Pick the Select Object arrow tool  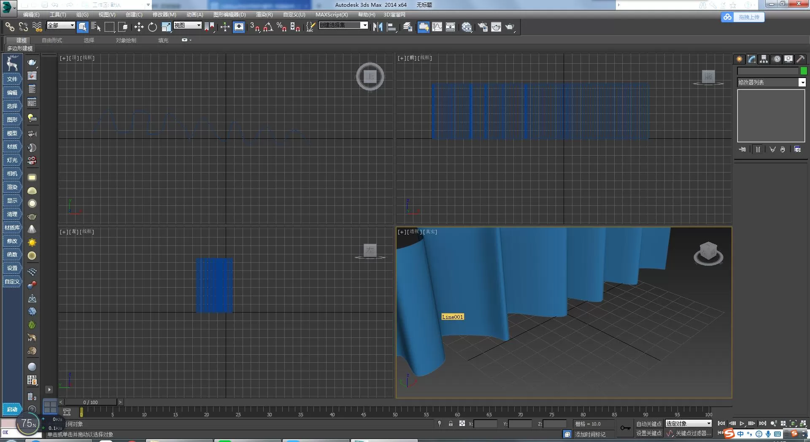click(82, 27)
